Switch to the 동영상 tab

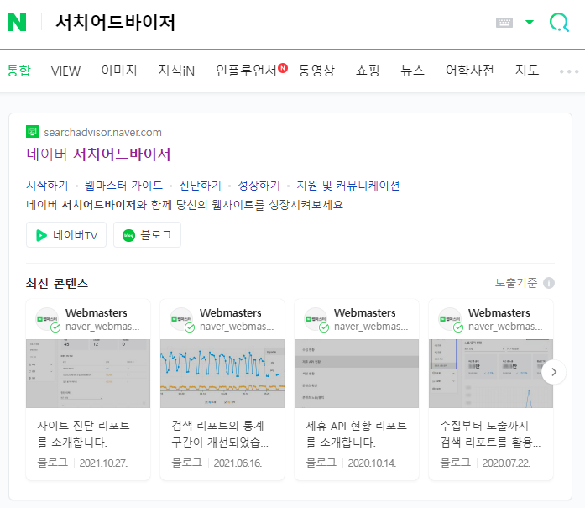pos(316,71)
